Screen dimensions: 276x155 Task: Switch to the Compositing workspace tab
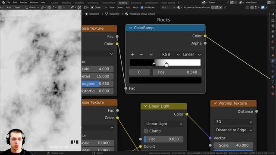click(x=151, y=3)
